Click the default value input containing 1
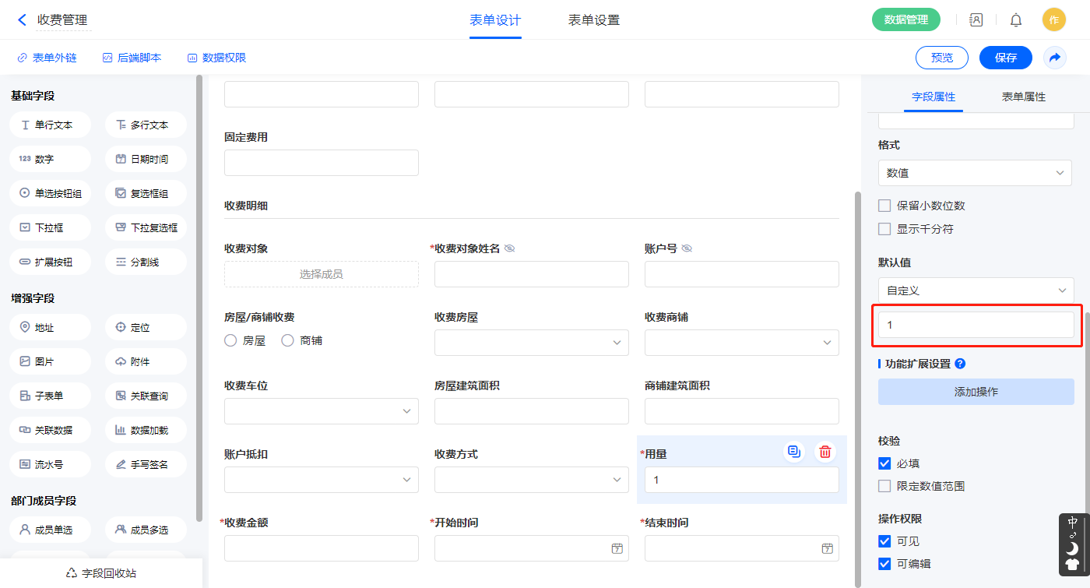Viewport: 1090px width, 588px height. [976, 325]
